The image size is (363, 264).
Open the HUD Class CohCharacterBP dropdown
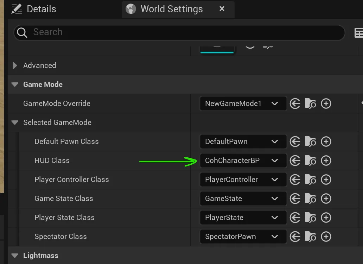pyautogui.click(x=243, y=161)
